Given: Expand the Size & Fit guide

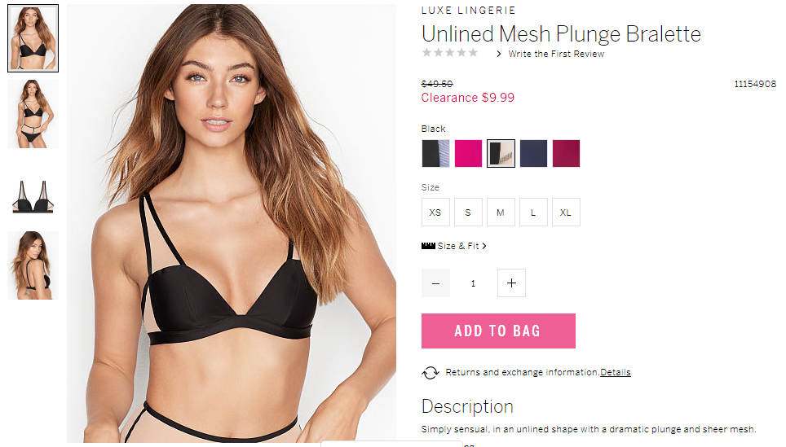Looking at the screenshot, I should point(461,246).
